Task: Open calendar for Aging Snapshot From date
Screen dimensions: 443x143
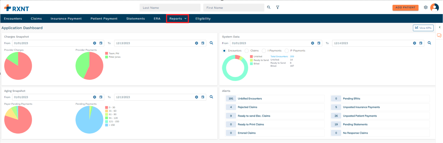Action: tap(101, 97)
